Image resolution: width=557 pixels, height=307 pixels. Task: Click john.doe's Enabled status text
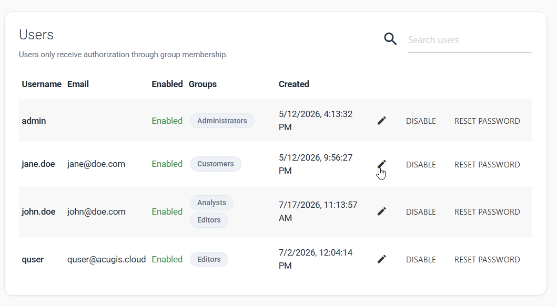167,211
